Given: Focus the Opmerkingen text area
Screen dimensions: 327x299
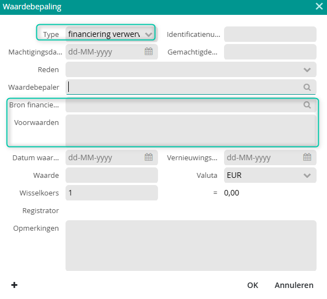Looking at the screenshot, I should pos(191,246).
